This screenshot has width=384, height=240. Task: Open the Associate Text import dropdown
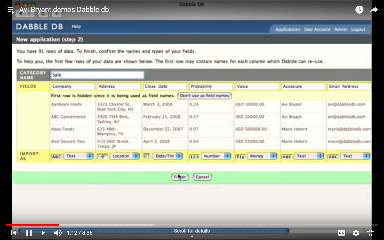pyautogui.click(x=309, y=156)
